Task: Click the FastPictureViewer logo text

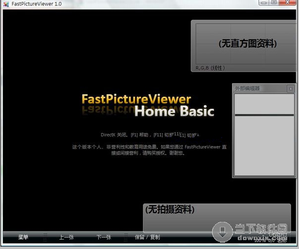Action: (x=136, y=99)
